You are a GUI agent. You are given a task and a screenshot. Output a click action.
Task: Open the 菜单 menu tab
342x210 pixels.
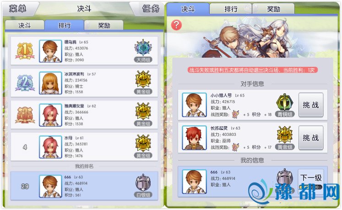(18, 9)
